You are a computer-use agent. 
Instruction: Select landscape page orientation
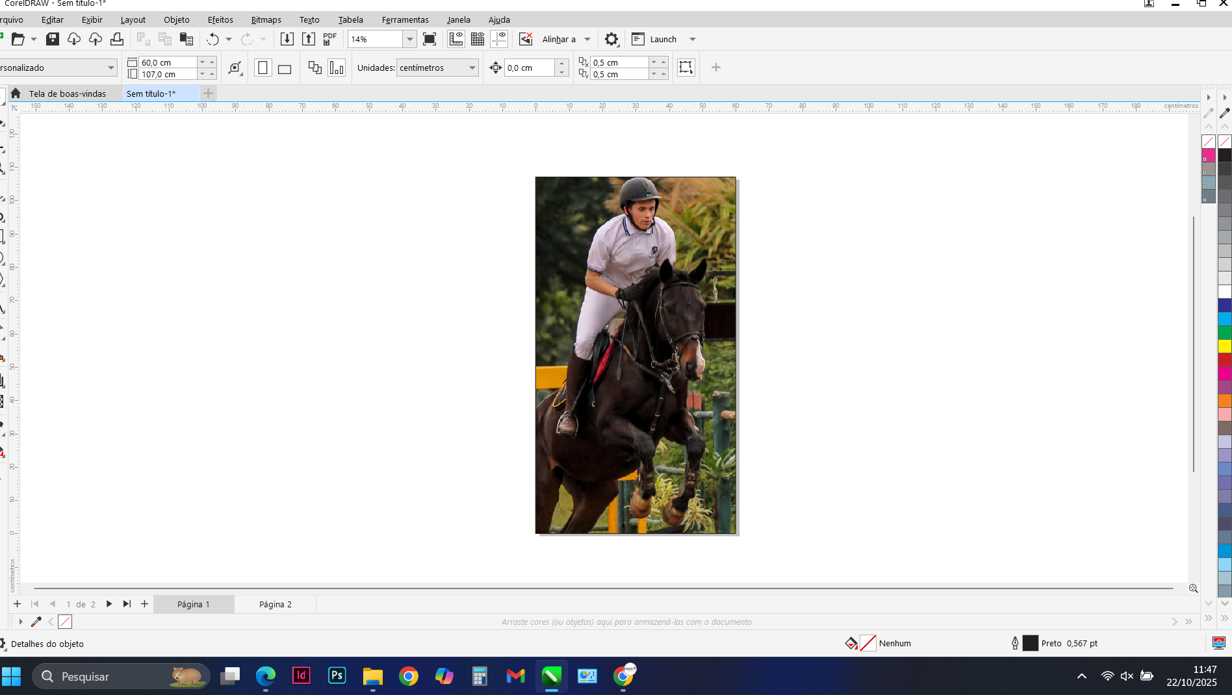coord(285,68)
